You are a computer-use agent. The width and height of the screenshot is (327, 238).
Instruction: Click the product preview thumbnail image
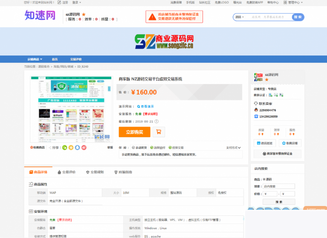[71, 110]
